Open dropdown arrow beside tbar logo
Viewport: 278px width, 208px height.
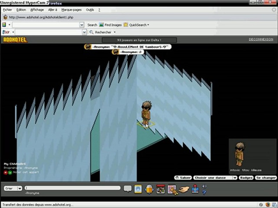click(x=13, y=32)
